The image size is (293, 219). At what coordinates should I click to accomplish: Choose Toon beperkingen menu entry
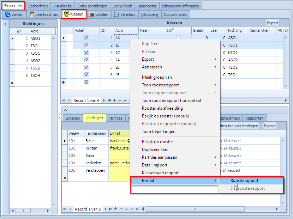point(175,132)
